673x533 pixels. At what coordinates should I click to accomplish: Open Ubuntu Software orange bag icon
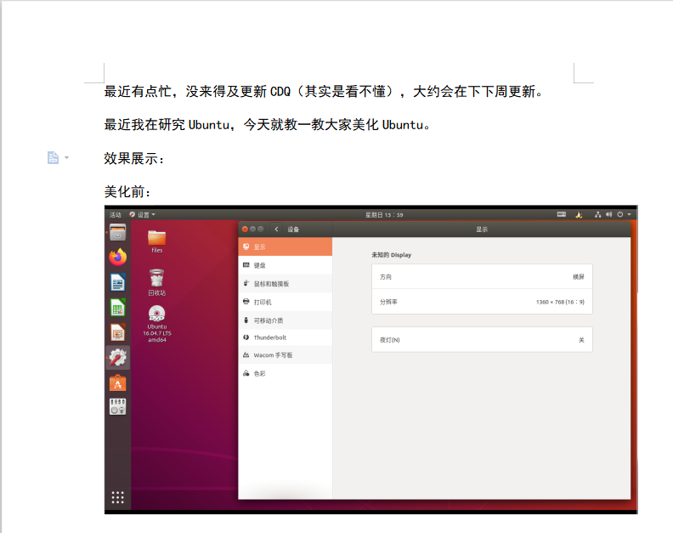point(117,383)
